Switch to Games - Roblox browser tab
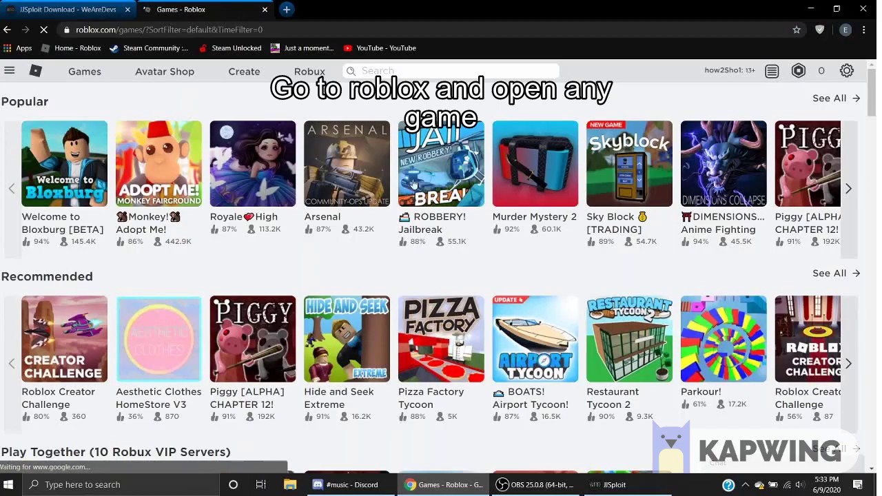The image size is (882, 496). pyautogui.click(x=204, y=9)
